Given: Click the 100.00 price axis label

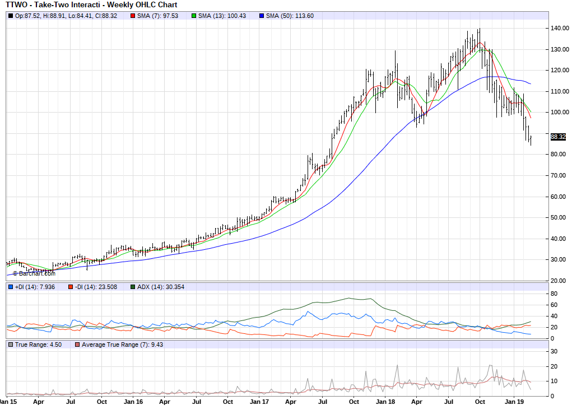Looking at the screenshot, I should point(560,113).
